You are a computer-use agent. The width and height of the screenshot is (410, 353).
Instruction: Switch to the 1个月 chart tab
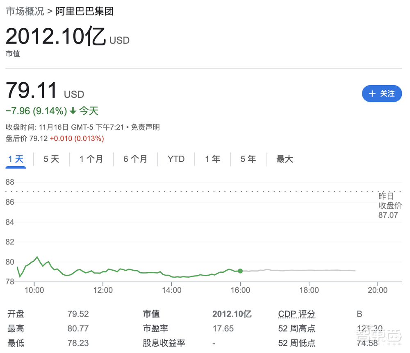coord(91,159)
